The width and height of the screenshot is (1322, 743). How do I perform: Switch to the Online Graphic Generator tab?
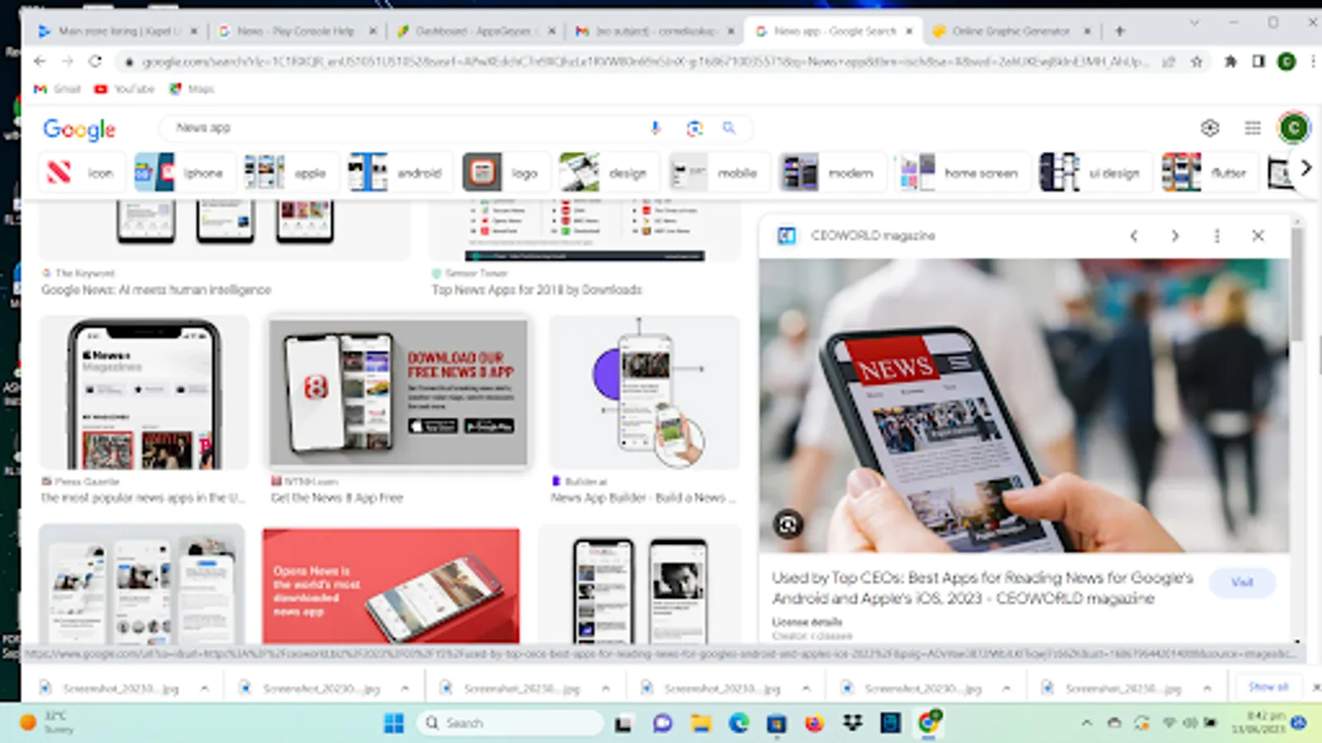pos(1012,31)
